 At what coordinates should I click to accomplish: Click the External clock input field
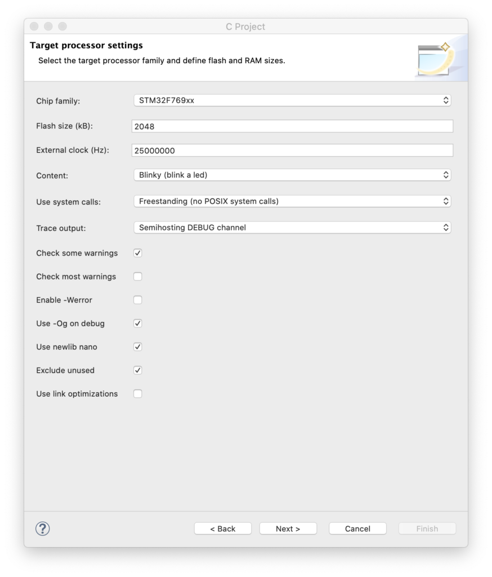[292, 150]
